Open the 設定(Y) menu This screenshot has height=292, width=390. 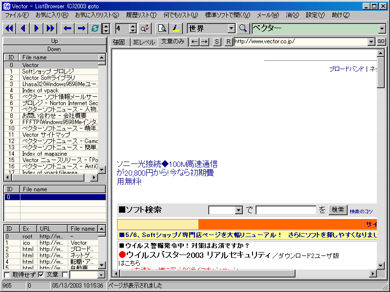pyautogui.click(x=315, y=15)
